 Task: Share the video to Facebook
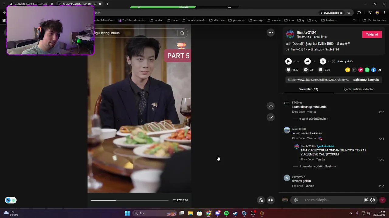pos(374,70)
